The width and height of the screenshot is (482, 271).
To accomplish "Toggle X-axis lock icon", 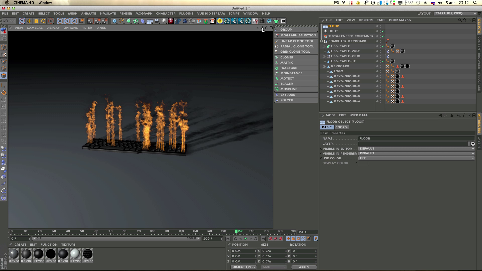I will [60, 21].
